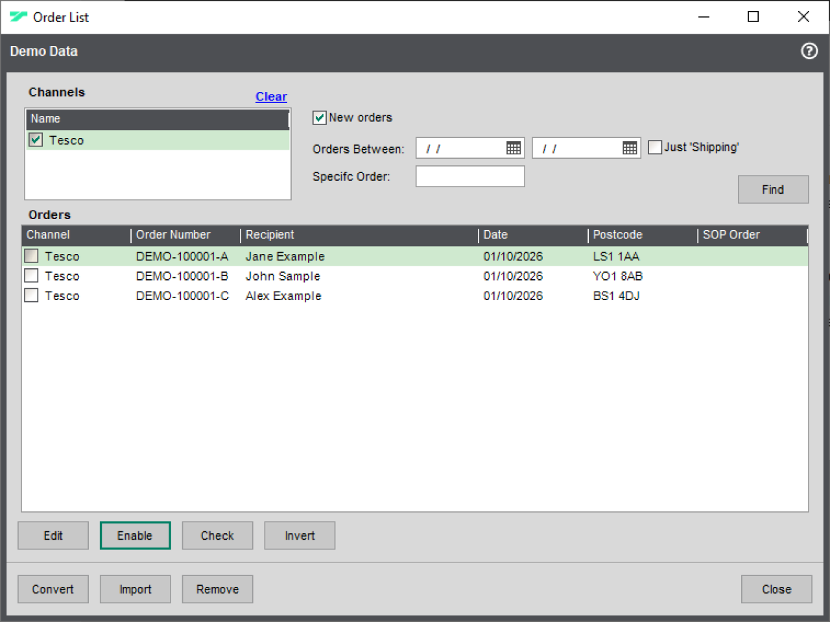
Task: Tick the Just 'Shipping' checkbox
Action: pos(655,148)
